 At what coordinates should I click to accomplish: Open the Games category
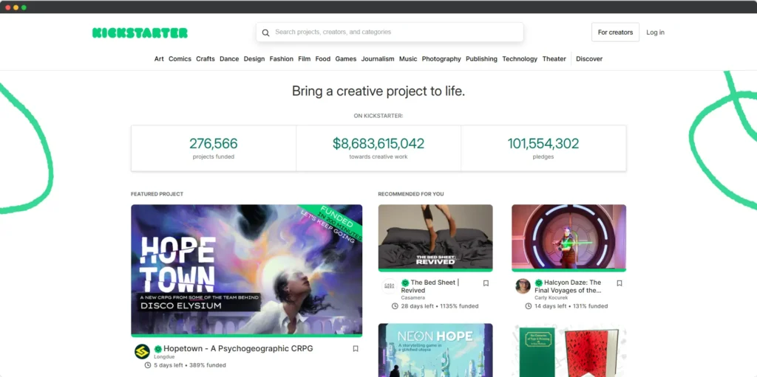click(x=346, y=59)
